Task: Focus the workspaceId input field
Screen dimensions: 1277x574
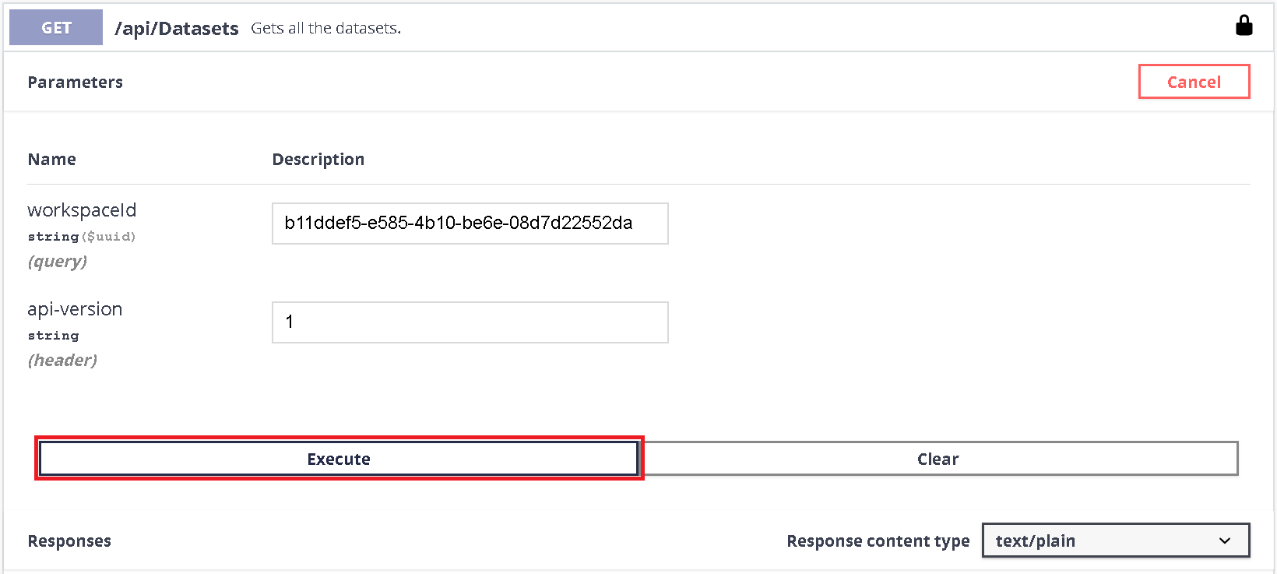Action: coord(470,224)
